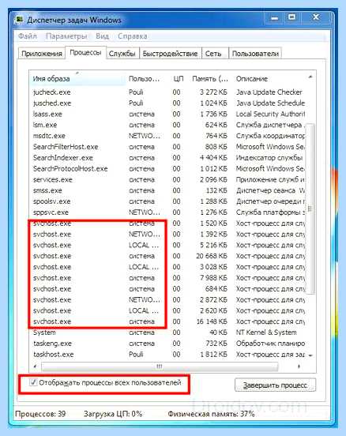This screenshot has height=436, width=346.
Task: Select the lsm.exe process row
Action: coord(167,125)
